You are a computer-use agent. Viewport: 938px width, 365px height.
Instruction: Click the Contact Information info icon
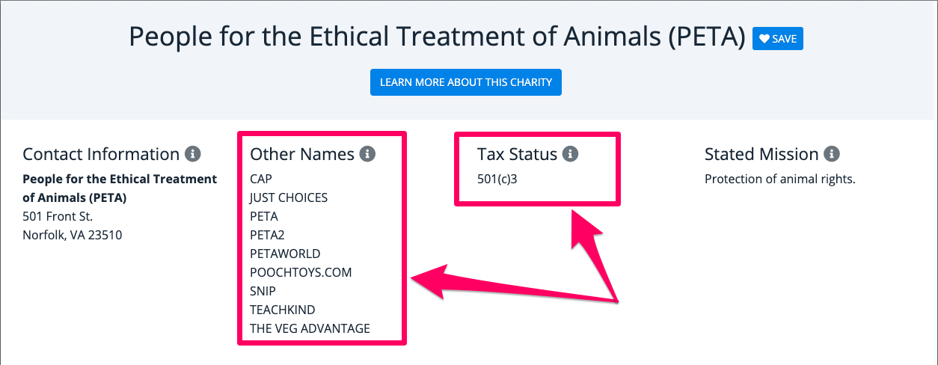pyautogui.click(x=193, y=154)
